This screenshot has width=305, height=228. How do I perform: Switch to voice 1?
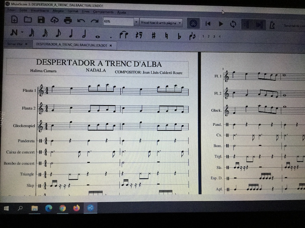click(203, 36)
